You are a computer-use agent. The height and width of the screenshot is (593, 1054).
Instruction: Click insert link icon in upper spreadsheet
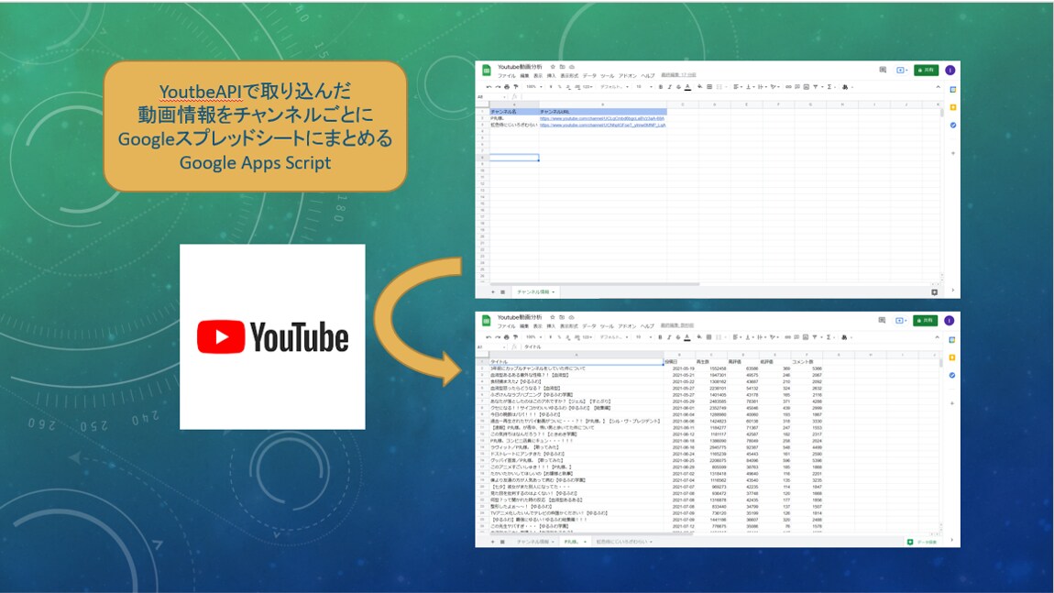pyautogui.click(x=788, y=87)
